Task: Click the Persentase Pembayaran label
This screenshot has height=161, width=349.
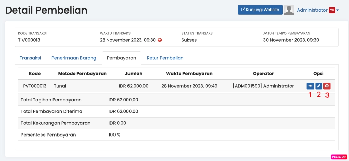Action: coord(48,135)
